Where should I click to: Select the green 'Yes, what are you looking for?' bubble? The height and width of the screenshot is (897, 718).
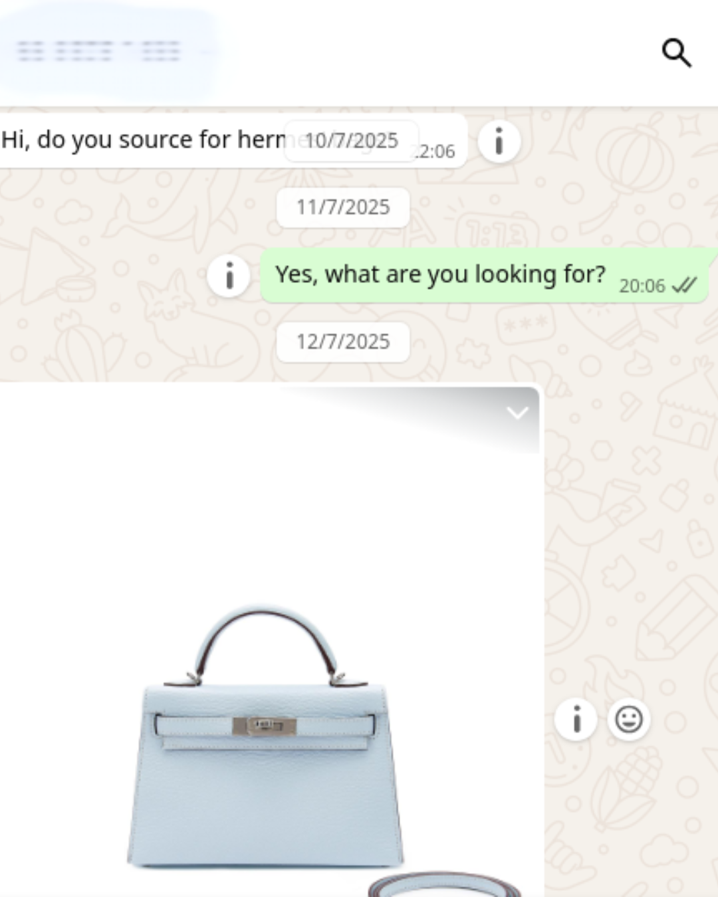click(485, 275)
